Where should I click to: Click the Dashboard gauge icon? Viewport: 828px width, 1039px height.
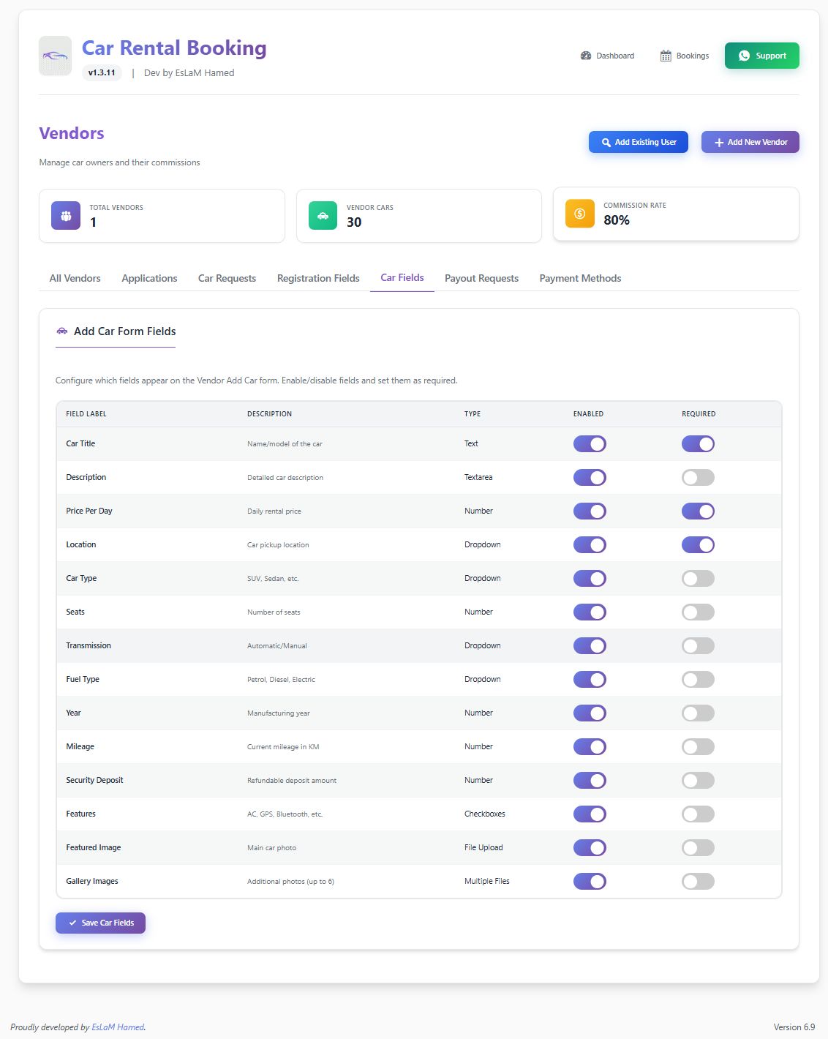(x=586, y=56)
